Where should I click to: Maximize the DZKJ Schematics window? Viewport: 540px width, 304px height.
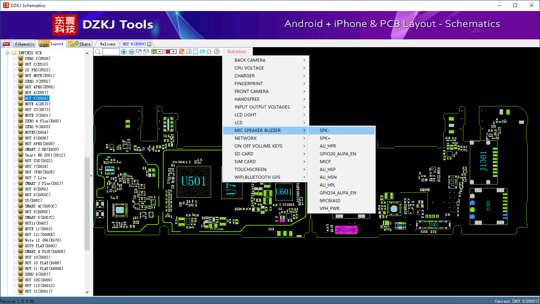click(x=515, y=5)
